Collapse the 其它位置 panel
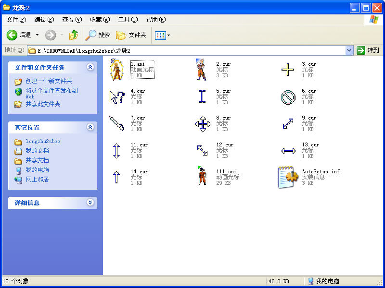This screenshot has height=288, width=385. click(x=90, y=127)
